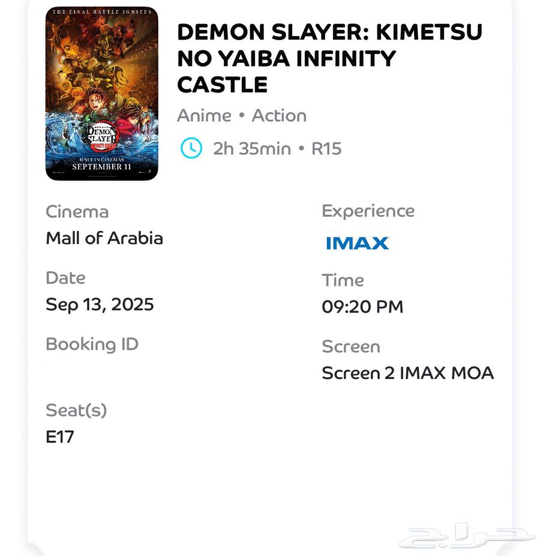The height and width of the screenshot is (556, 540).
Task: Click the 2h 35min duration text
Action: tap(251, 149)
